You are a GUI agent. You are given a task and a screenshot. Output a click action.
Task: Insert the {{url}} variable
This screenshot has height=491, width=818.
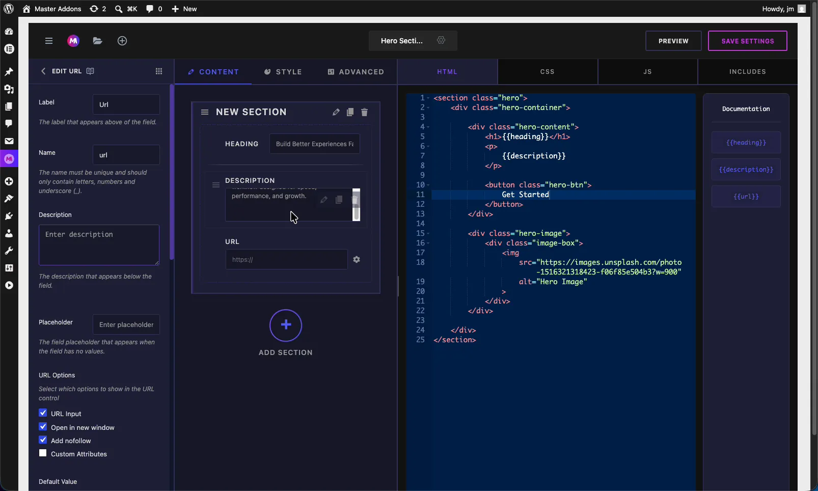[746, 197]
